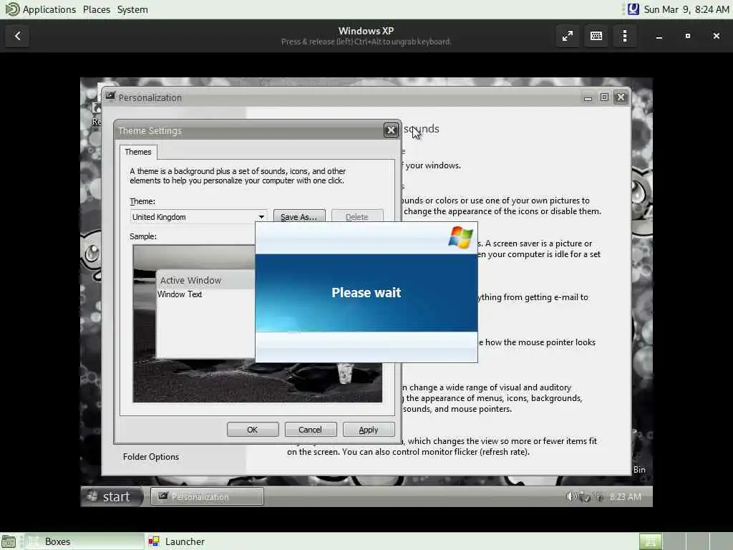
Task: Click the back arrow in Boxes header
Action: pos(17,36)
